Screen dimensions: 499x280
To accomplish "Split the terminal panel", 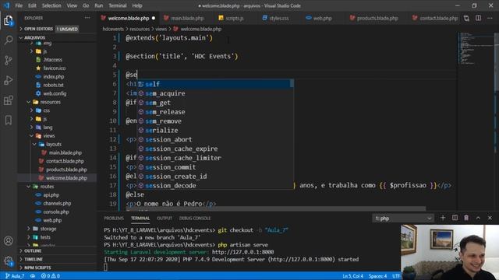I will point(455,218).
